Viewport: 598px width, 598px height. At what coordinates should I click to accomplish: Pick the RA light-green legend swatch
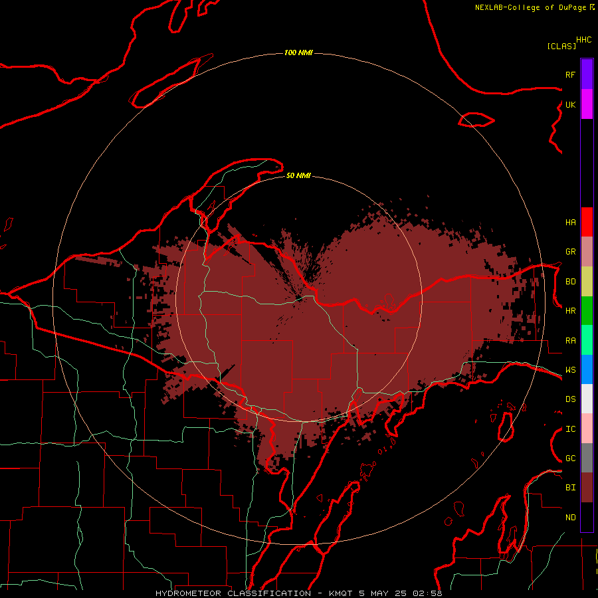587,340
